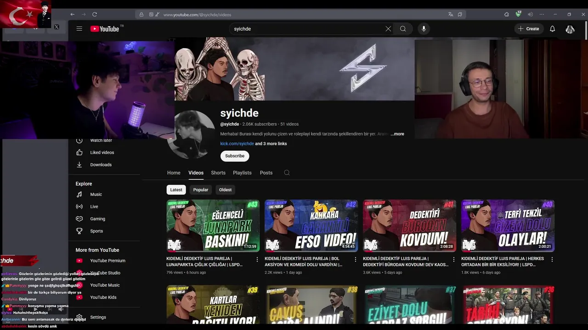Expand channel description with ...more

pos(397,134)
